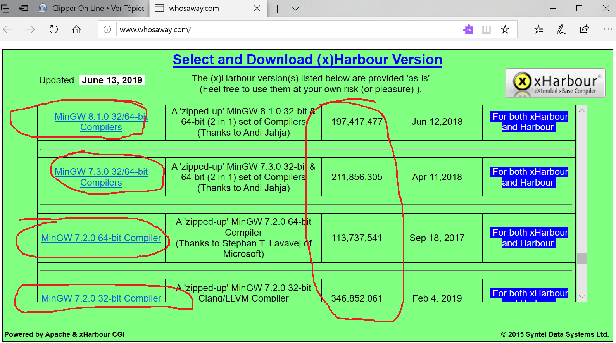Open the browser settings and more menu
This screenshot has width=616, height=343.
coord(608,29)
